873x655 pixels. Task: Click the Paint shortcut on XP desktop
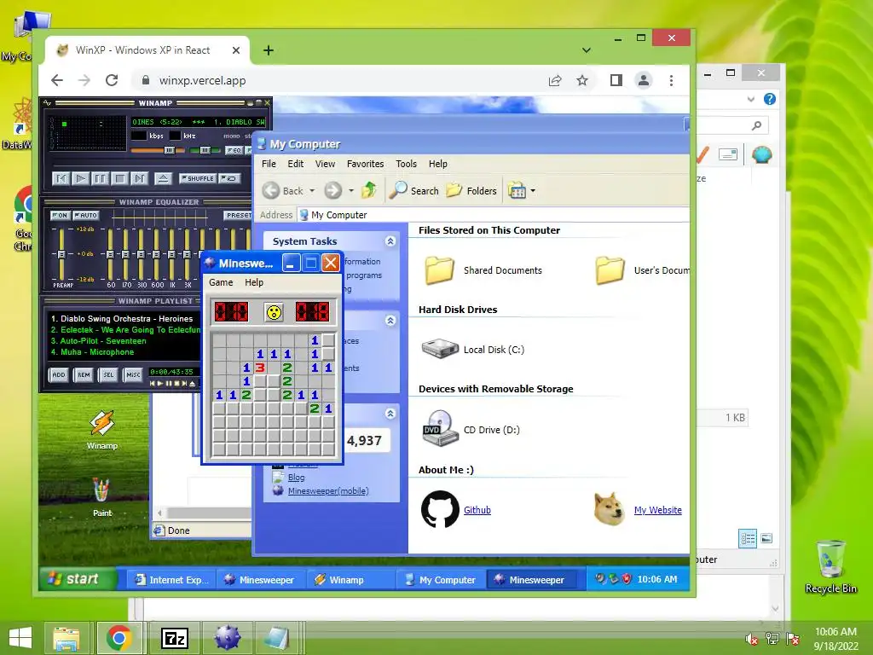click(102, 497)
